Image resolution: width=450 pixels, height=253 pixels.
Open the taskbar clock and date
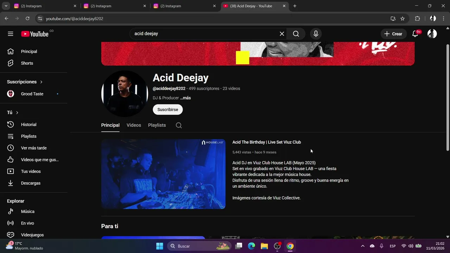pos(435,246)
